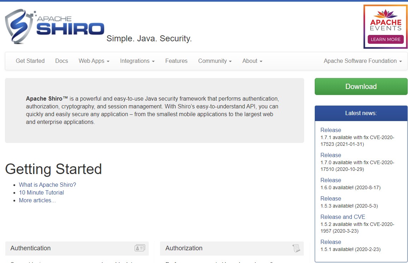Screen dimensions: 408x263
Task: Click the Authorization scroll icon
Action: pyautogui.click(x=296, y=248)
